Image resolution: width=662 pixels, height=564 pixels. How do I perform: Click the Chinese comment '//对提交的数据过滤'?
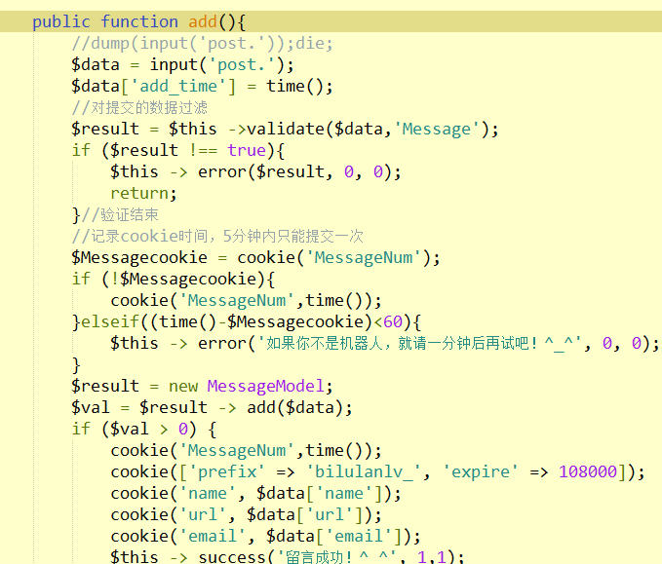(139, 107)
